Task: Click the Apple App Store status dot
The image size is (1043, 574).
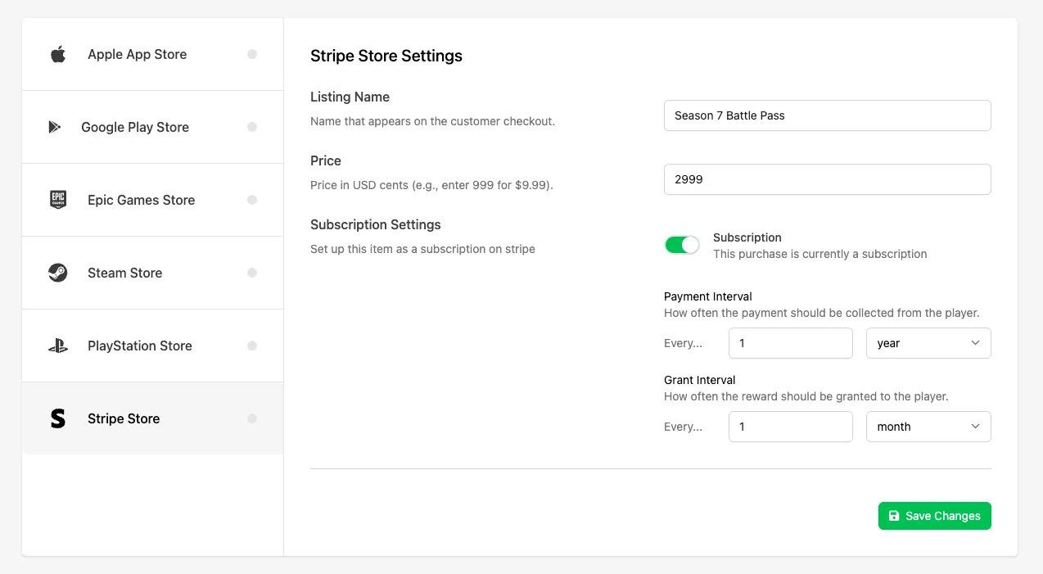Action: [252, 54]
